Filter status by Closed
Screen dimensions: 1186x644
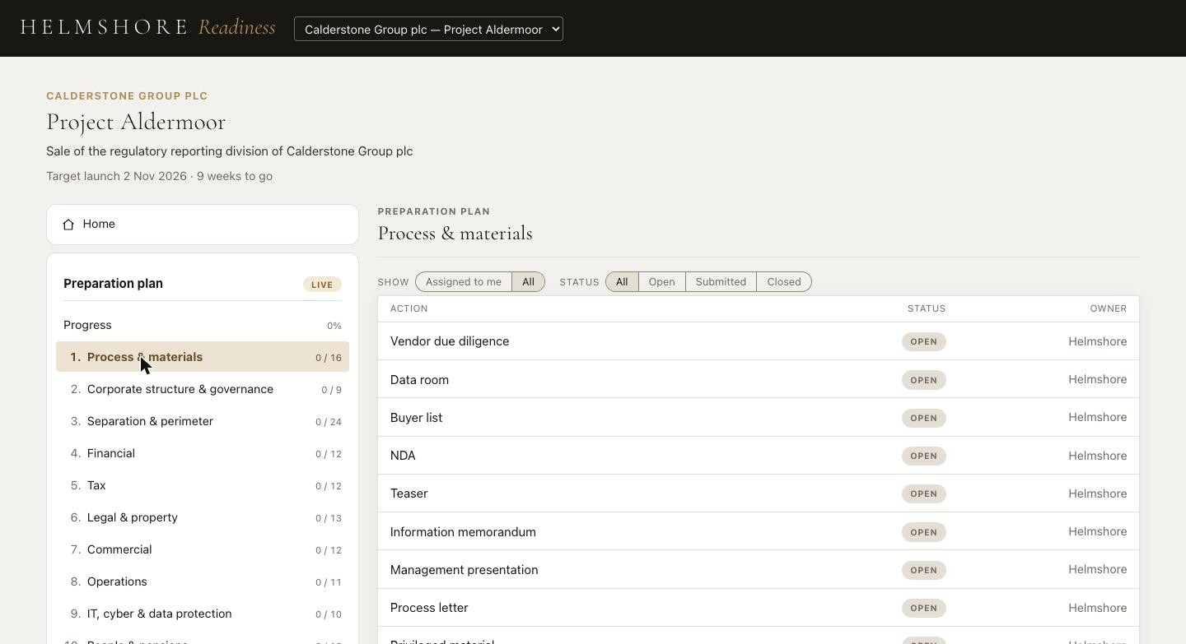[784, 282]
